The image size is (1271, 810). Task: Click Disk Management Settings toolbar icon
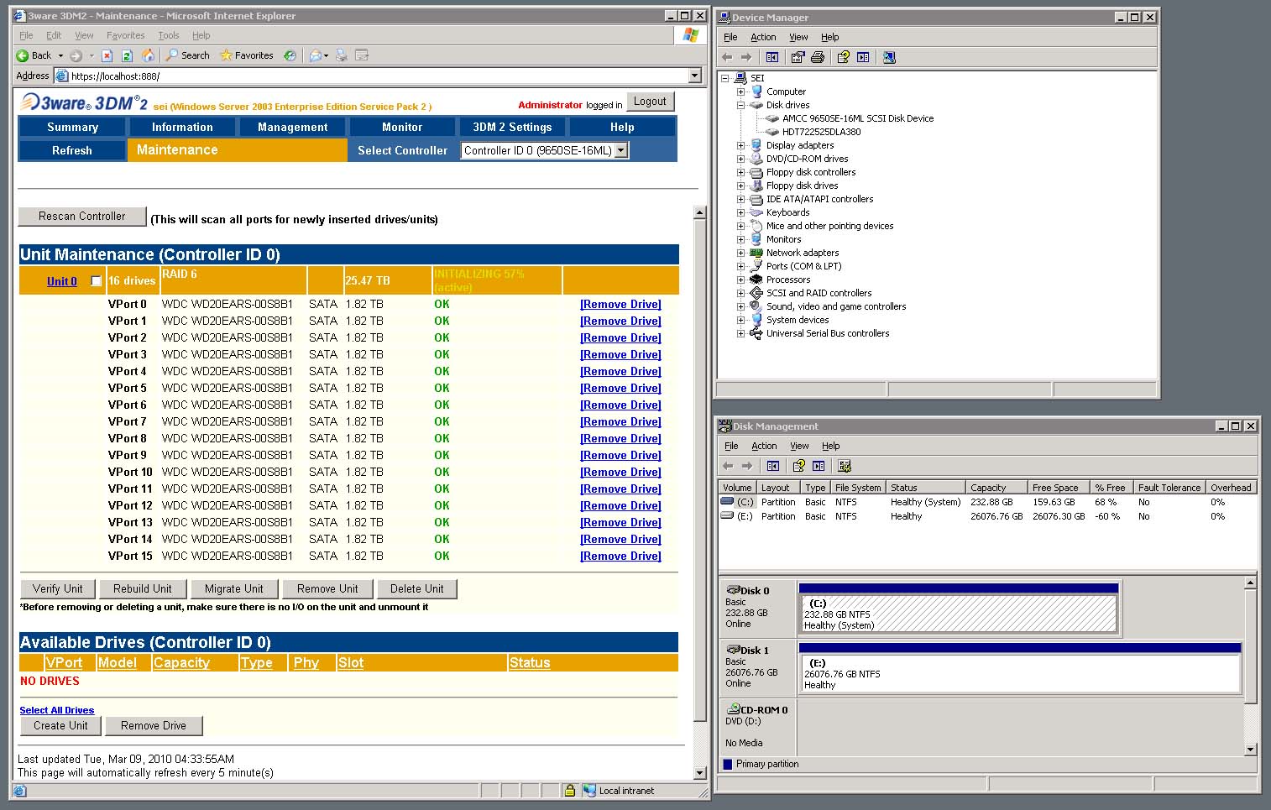pyautogui.click(x=845, y=466)
